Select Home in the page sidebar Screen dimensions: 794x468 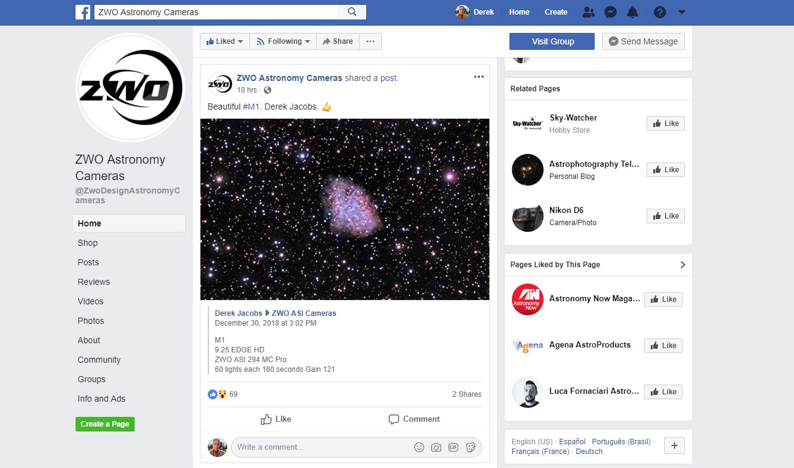point(129,223)
